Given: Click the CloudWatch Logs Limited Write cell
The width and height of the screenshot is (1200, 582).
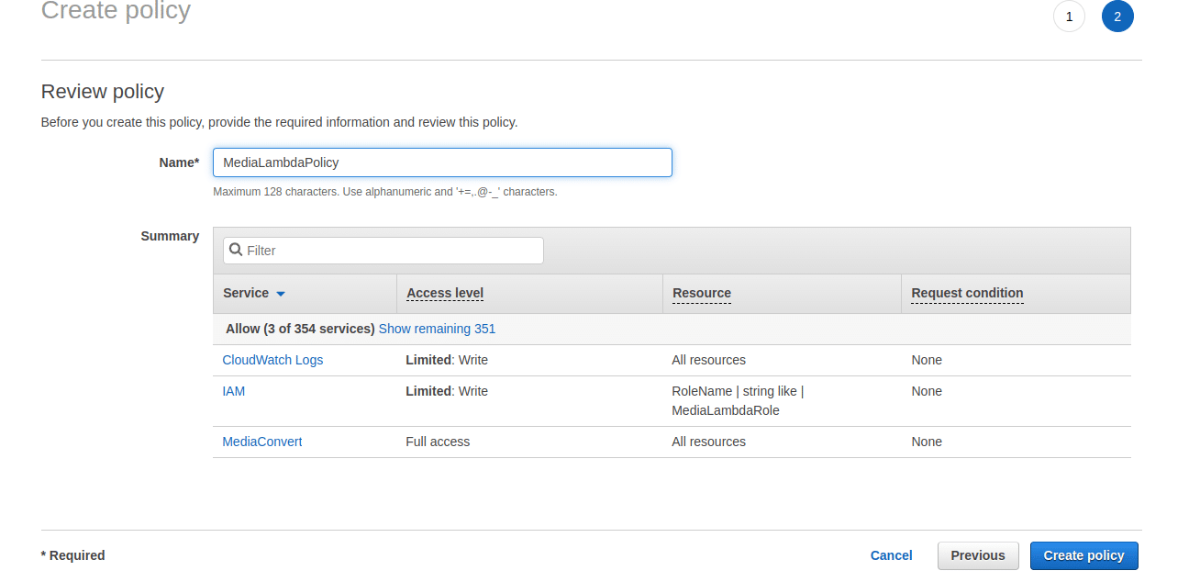Looking at the screenshot, I should (x=447, y=360).
